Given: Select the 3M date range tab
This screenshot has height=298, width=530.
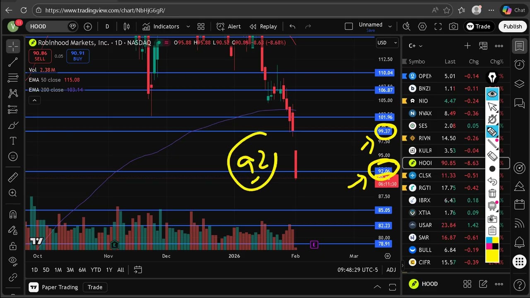Looking at the screenshot, I should pos(70,270).
